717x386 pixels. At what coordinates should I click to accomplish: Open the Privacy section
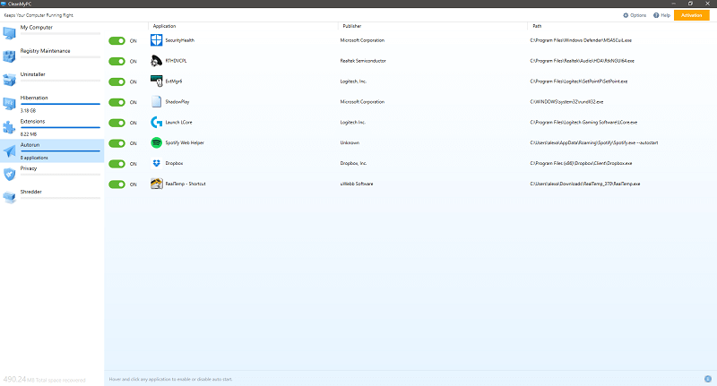coord(52,174)
